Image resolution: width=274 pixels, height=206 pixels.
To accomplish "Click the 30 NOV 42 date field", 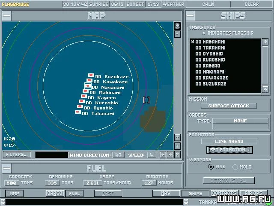I will tap(75, 4).
